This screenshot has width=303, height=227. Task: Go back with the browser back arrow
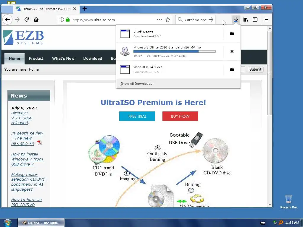pos(7,20)
